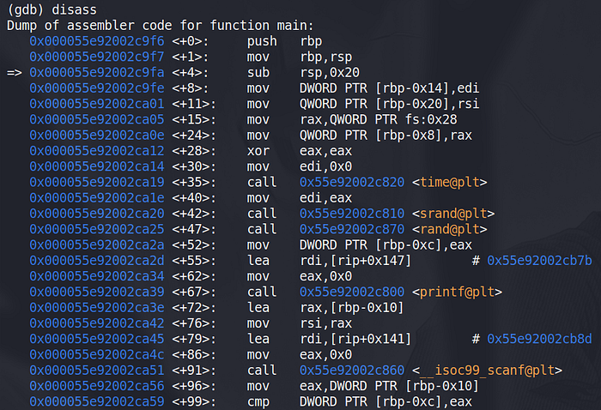
Task: Click the push mnemonic on first line
Action: point(263,41)
